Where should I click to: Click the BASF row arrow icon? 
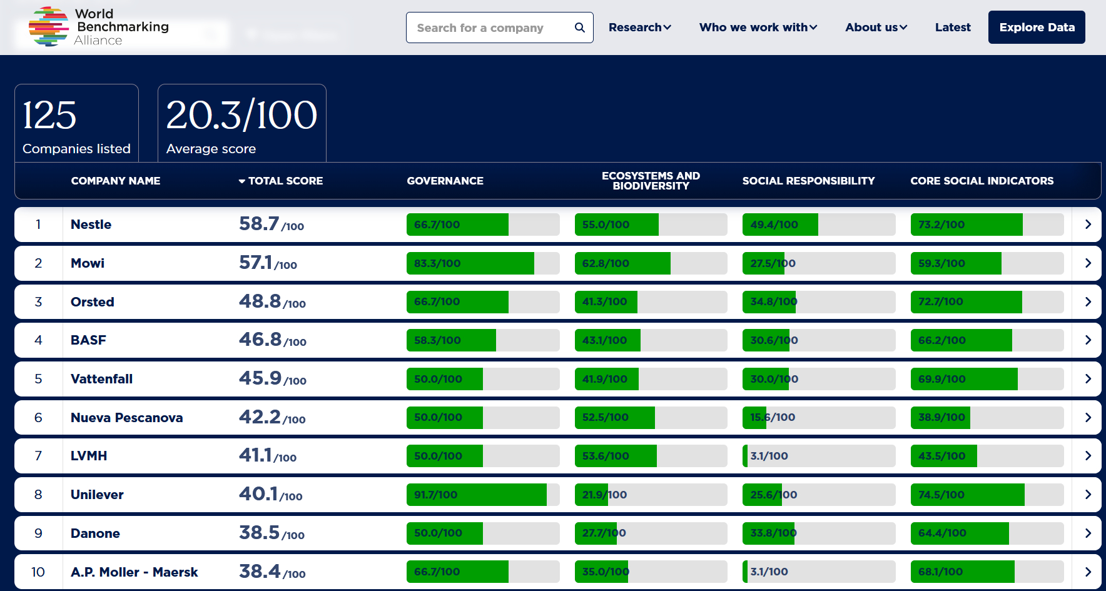pyautogui.click(x=1087, y=340)
